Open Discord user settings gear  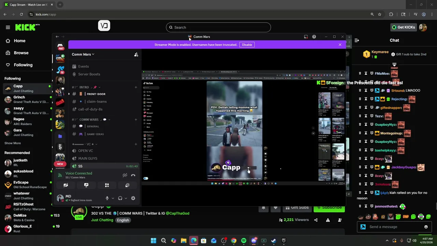click(133, 199)
